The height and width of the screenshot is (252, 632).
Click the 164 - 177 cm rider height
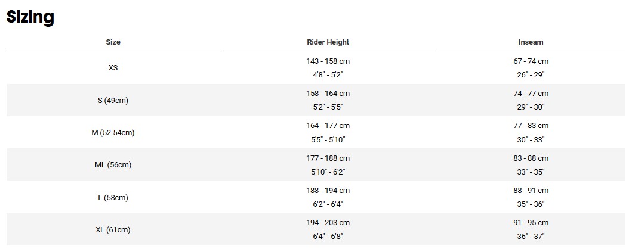(328, 126)
